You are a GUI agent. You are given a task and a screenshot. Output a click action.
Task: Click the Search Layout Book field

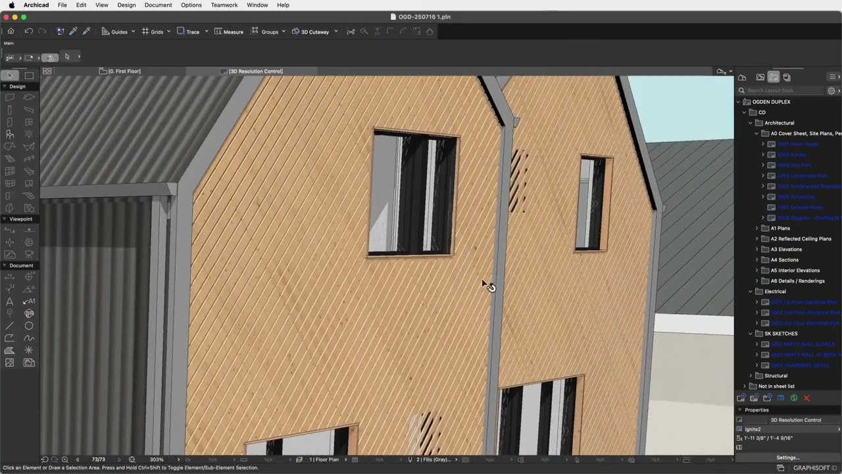[x=781, y=90]
